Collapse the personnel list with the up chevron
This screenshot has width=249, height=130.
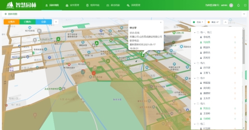226,22
